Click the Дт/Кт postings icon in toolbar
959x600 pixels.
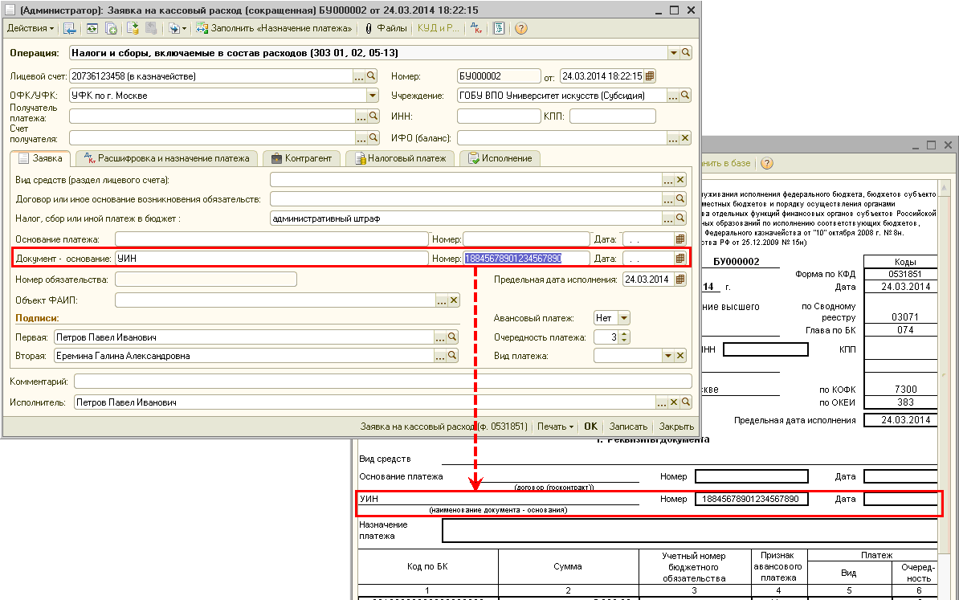pyautogui.click(x=476, y=28)
